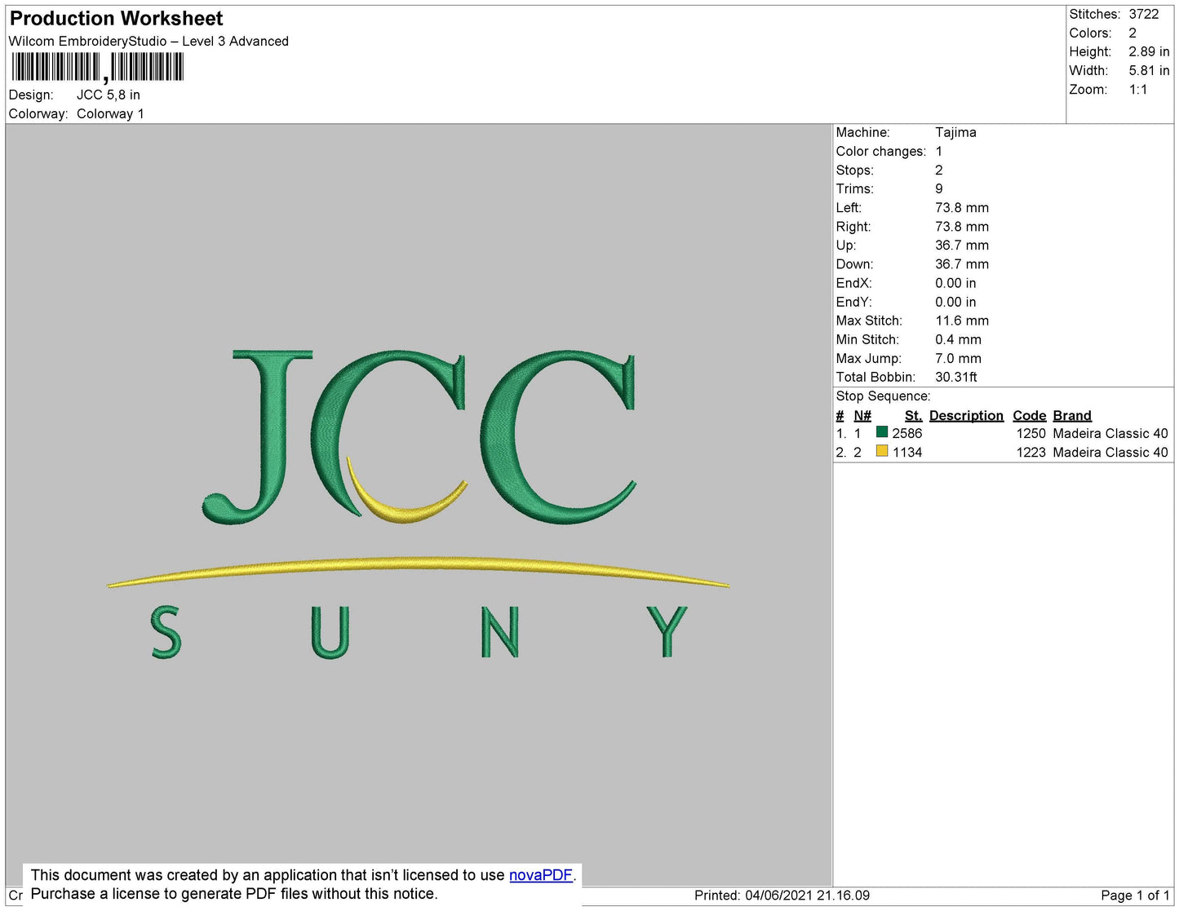
Task: Click the Width value '5.81 in'
Action: tap(1149, 70)
